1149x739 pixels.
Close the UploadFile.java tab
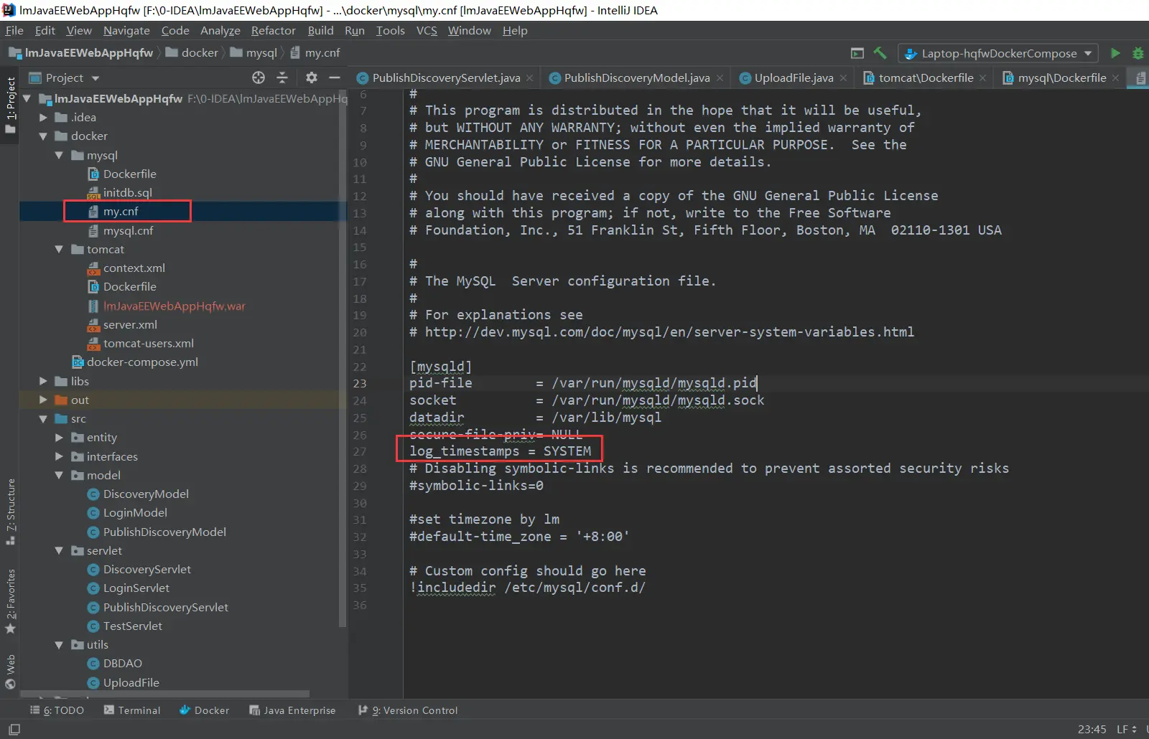coord(843,78)
